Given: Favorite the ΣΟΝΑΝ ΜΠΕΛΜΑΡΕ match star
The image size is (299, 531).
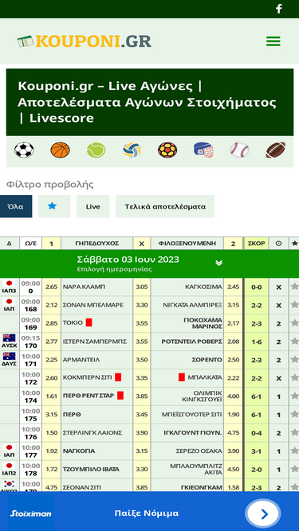Looking at the screenshot, I should click(294, 305).
